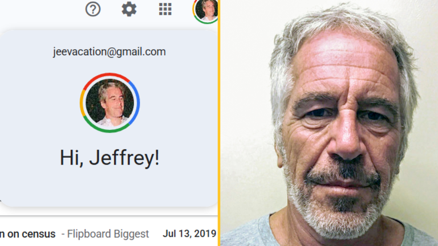Open the Google apps grid icon
438x246 pixels.
[165, 9]
